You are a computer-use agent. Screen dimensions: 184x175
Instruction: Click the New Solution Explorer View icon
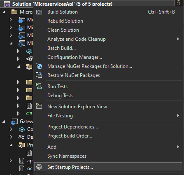click(39, 106)
